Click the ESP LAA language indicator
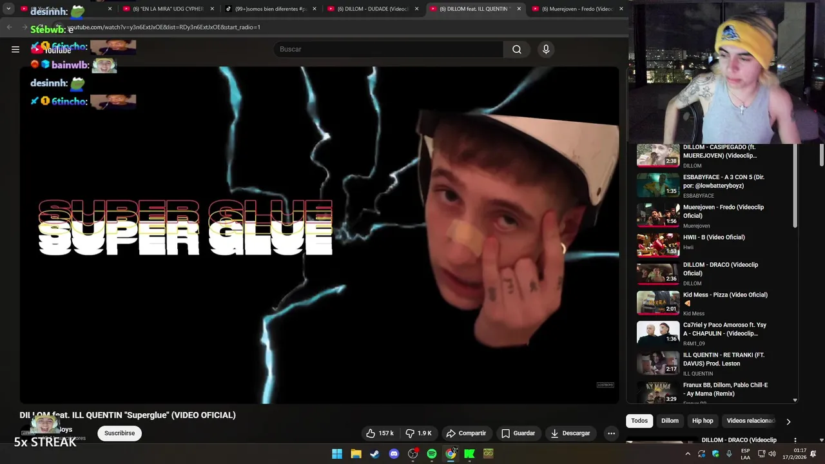 [745, 454]
